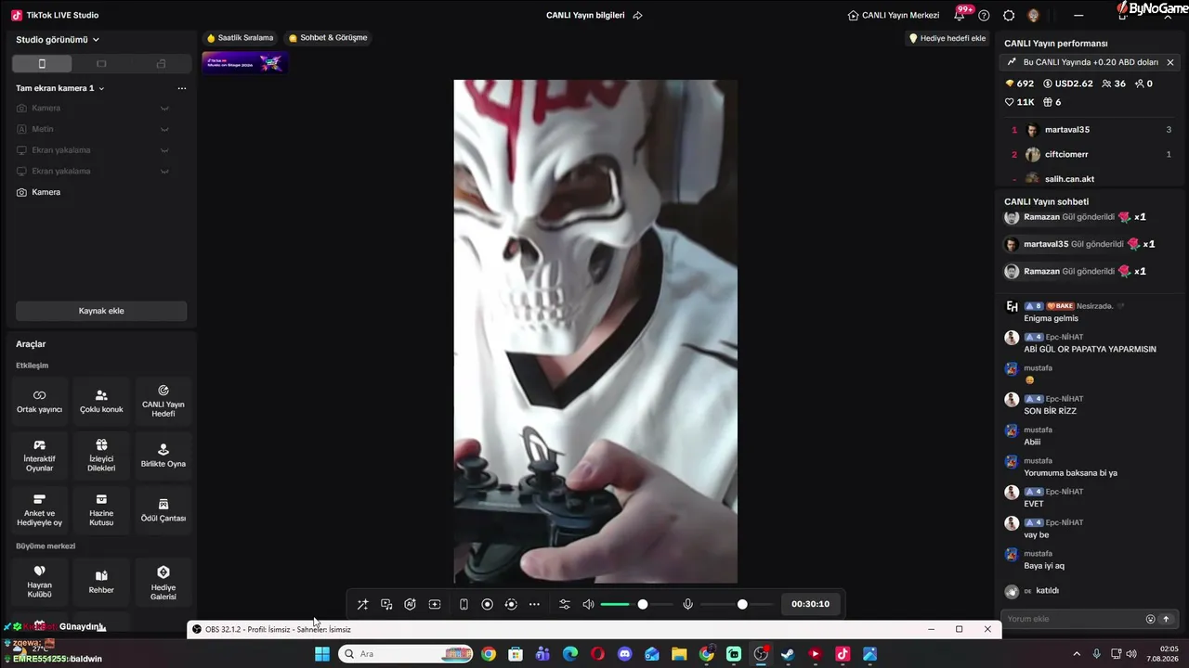Show the hidden dimmed Kamera source
This screenshot has height=668, width=1189.
click(164, 109)
